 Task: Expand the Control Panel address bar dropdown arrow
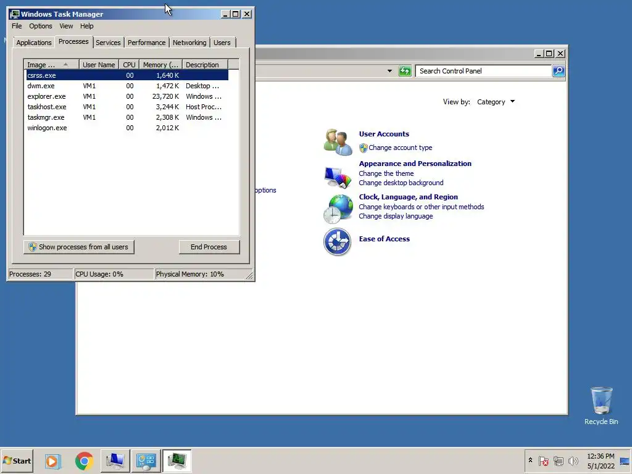(x=389, y=71)
